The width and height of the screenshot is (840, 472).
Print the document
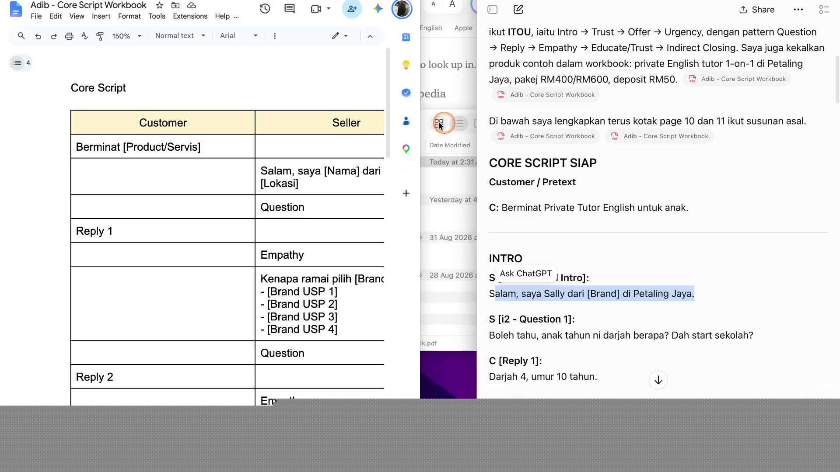(x=69, y=36)
